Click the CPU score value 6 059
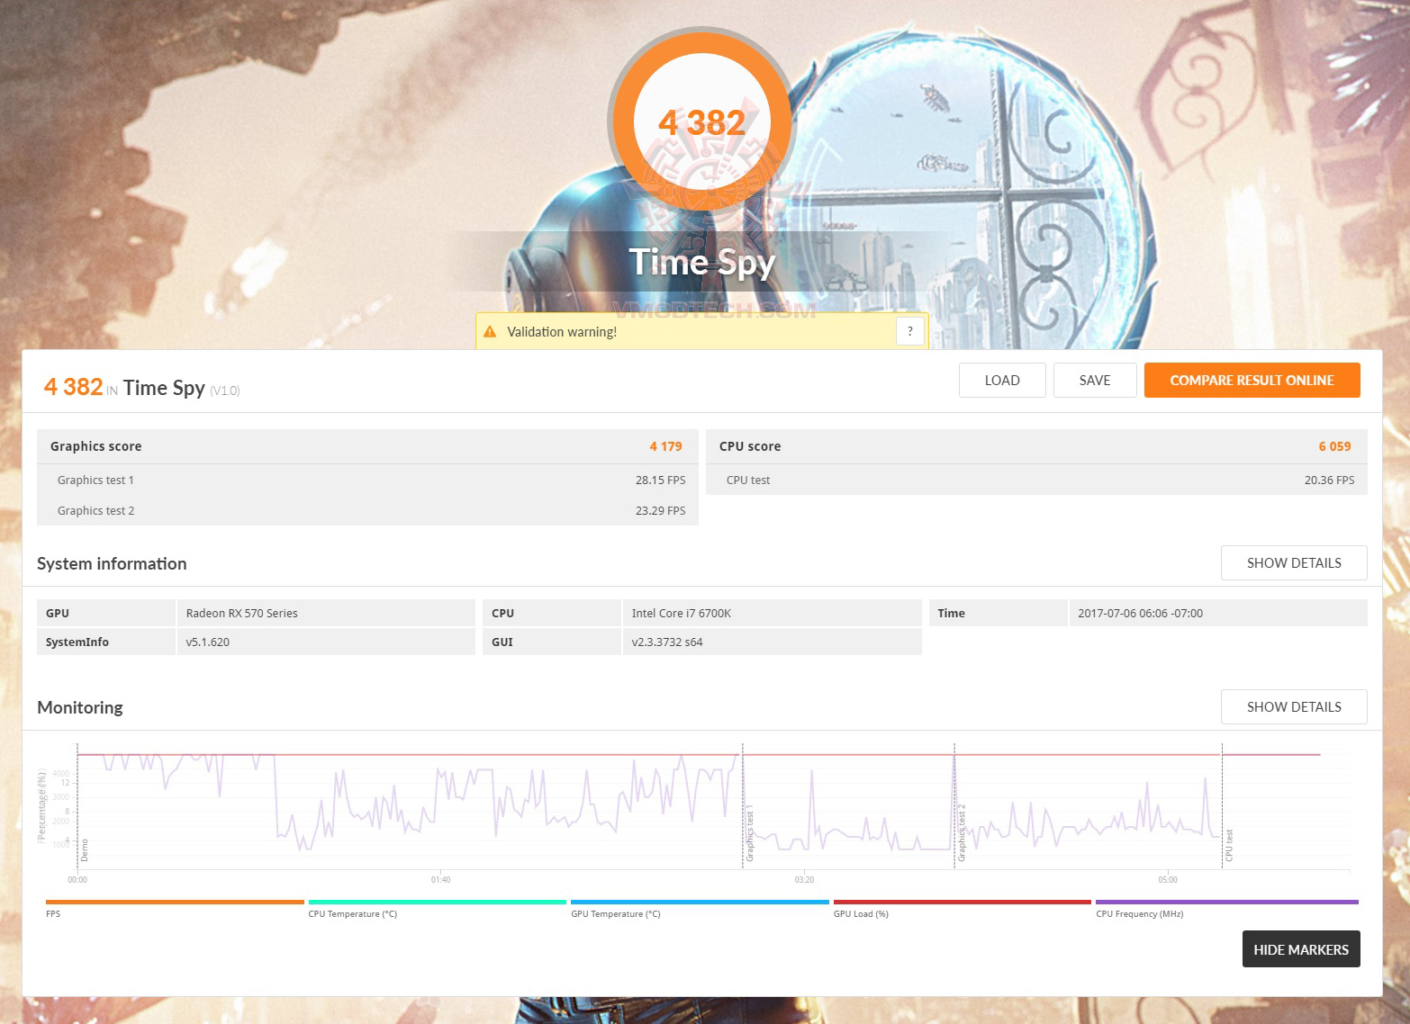1410x1024 pixels. coord(1334,446)
